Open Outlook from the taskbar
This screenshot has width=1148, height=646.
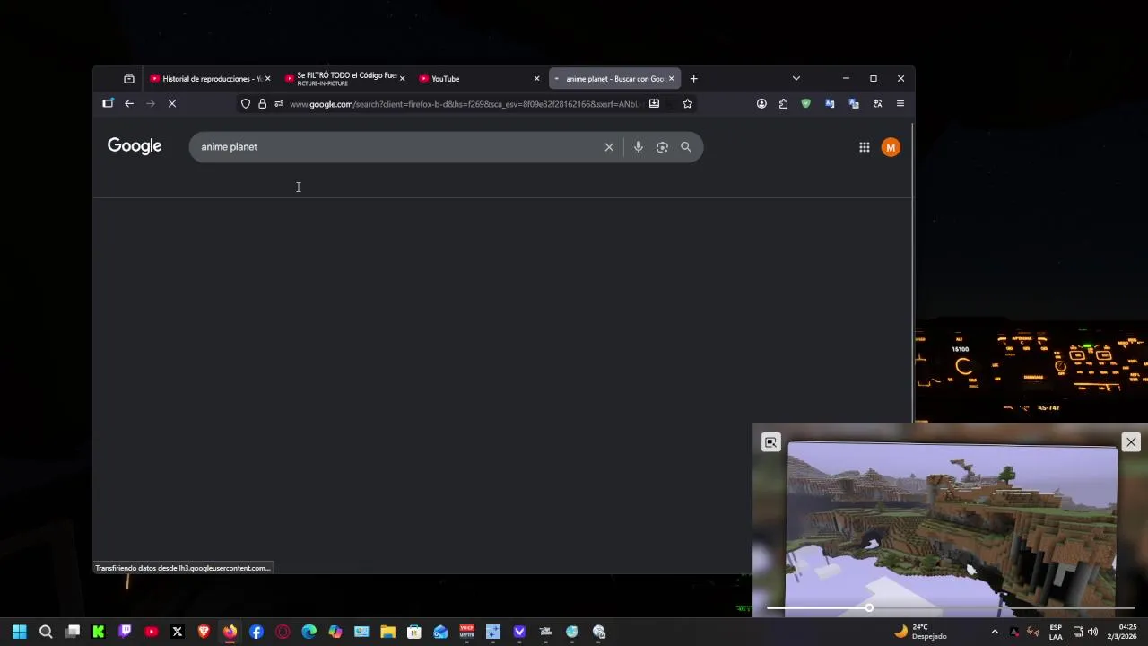coord(440,632)
